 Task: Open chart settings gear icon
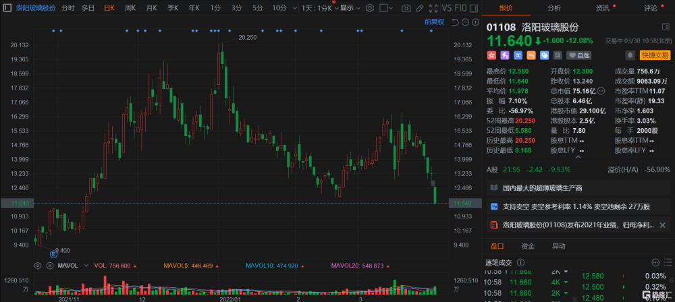click(x=370, y=7)
